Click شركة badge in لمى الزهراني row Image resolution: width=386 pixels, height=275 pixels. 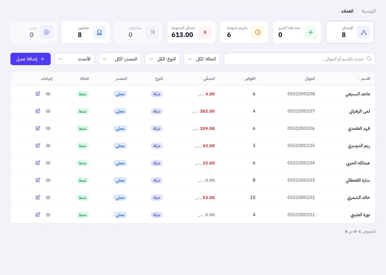[x=156, y=111]
